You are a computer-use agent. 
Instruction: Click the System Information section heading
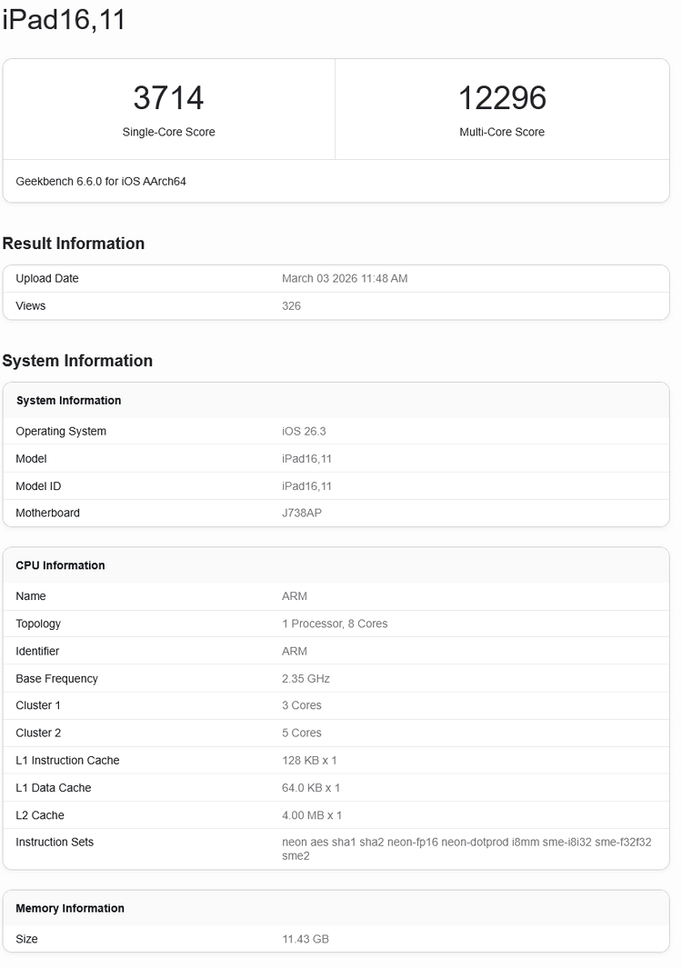pos(77,361)
